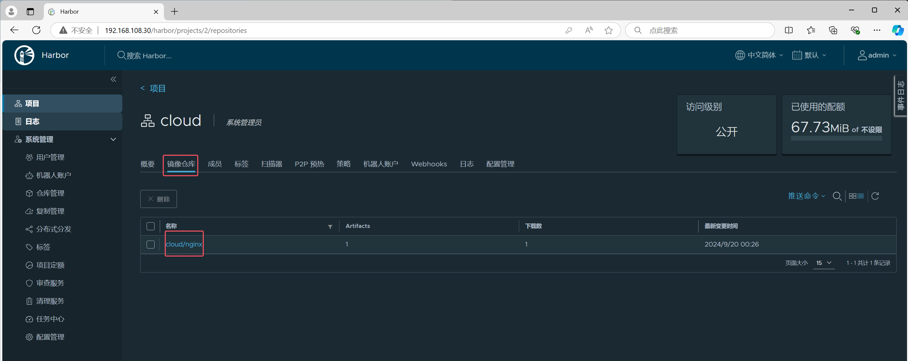
Task: Switch to the P2P 预热 tab
Action: [x=309, y=164]
